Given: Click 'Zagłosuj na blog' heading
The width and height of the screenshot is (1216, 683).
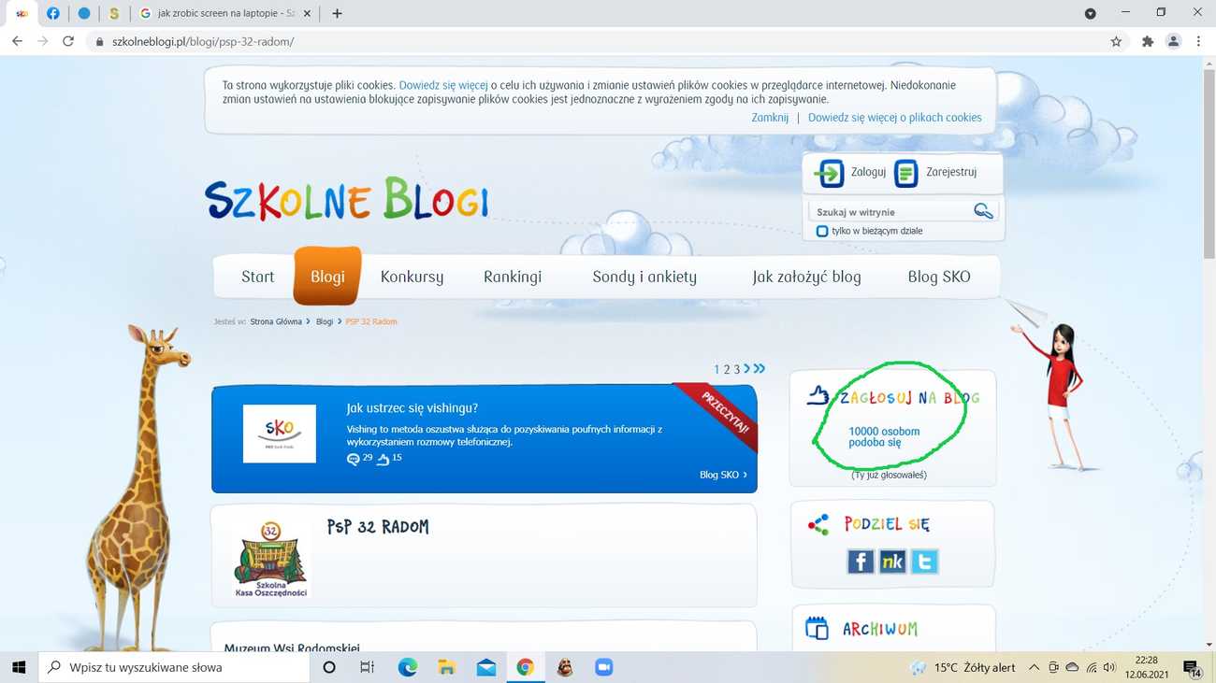Looking at the screenshot, I should 909,398.
